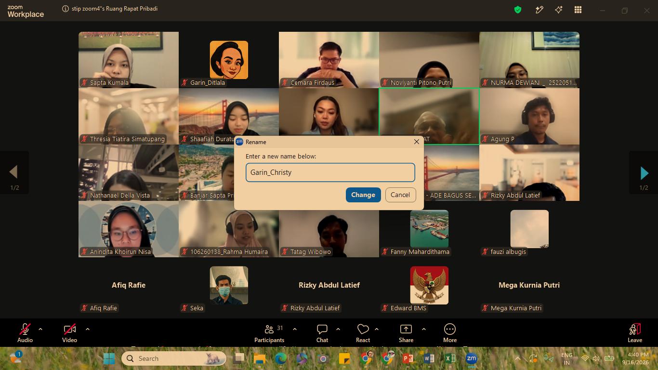The width and height of the screenshot is (658, 370).
Task: Open Excel from the taskbar
Action: pyautogui.click(x=450, y=358)
